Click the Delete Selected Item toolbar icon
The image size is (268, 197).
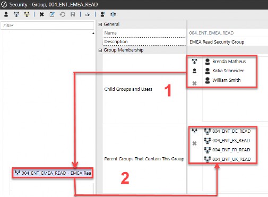(x=42, y=14)
